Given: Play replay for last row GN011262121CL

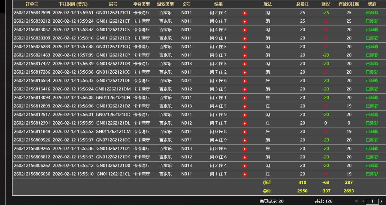Looking at the screenshot, I should pos(245,174).
